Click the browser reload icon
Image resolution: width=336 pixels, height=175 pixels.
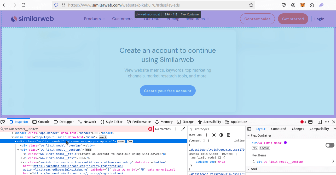(24, 5)
